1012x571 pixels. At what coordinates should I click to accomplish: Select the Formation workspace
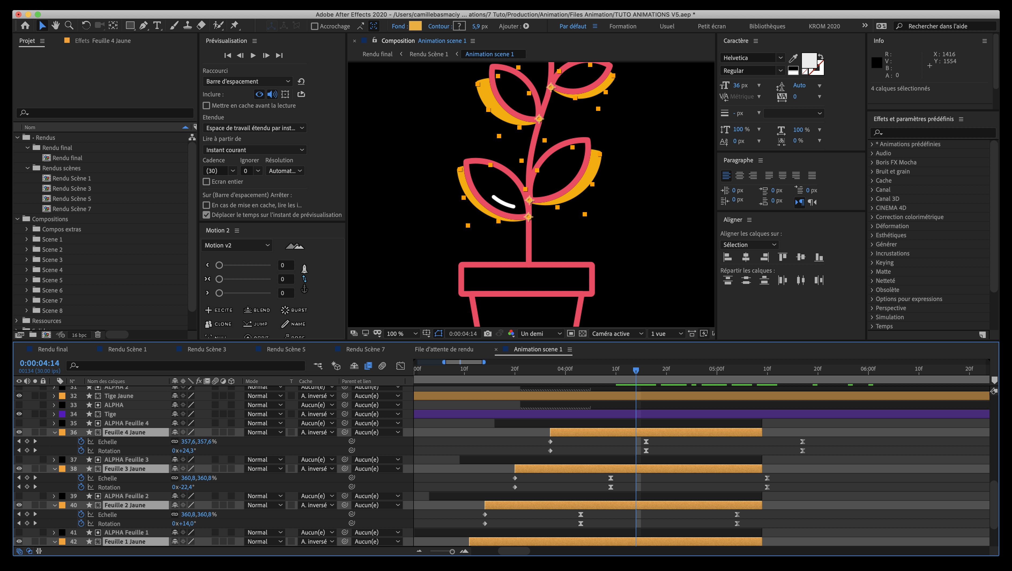coord(623,26)
